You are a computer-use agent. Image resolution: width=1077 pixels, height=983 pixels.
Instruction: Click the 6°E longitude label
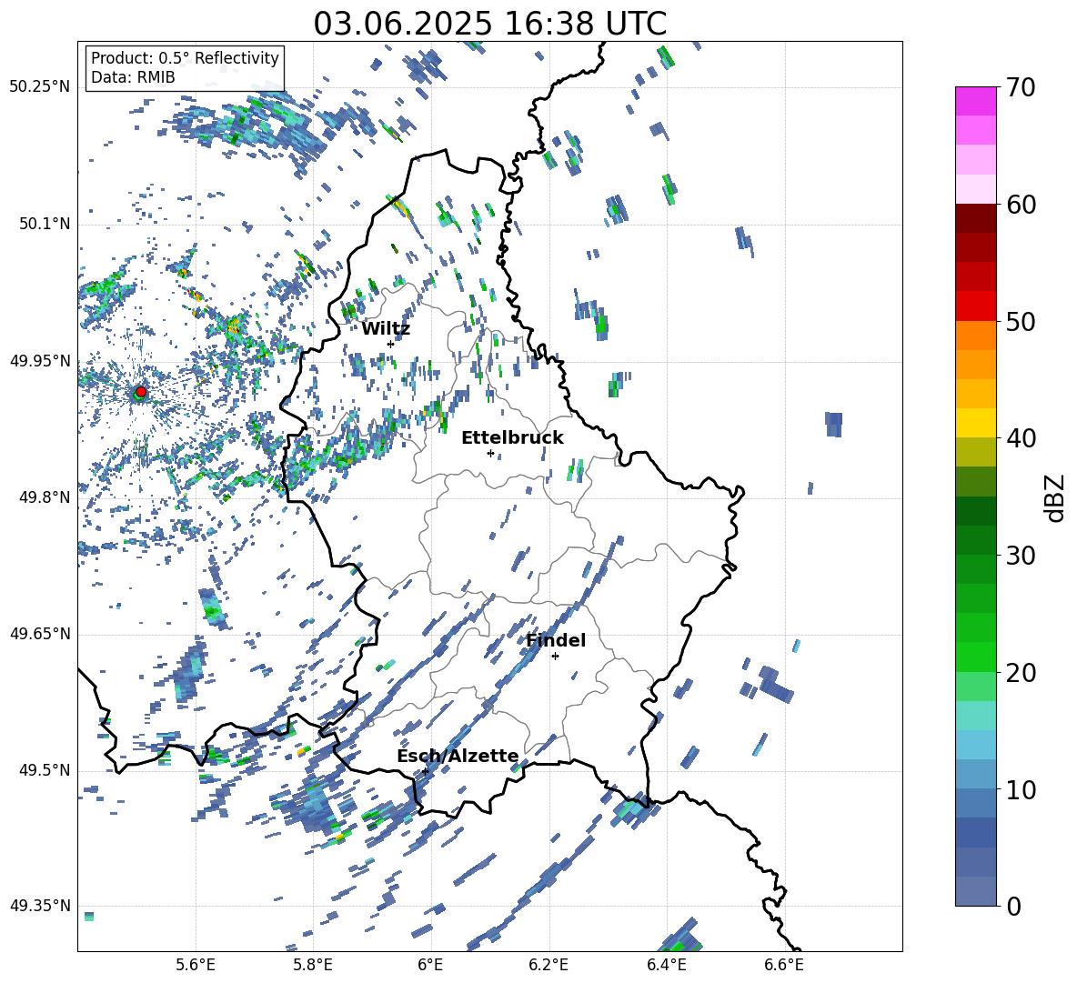coord(430,965)
